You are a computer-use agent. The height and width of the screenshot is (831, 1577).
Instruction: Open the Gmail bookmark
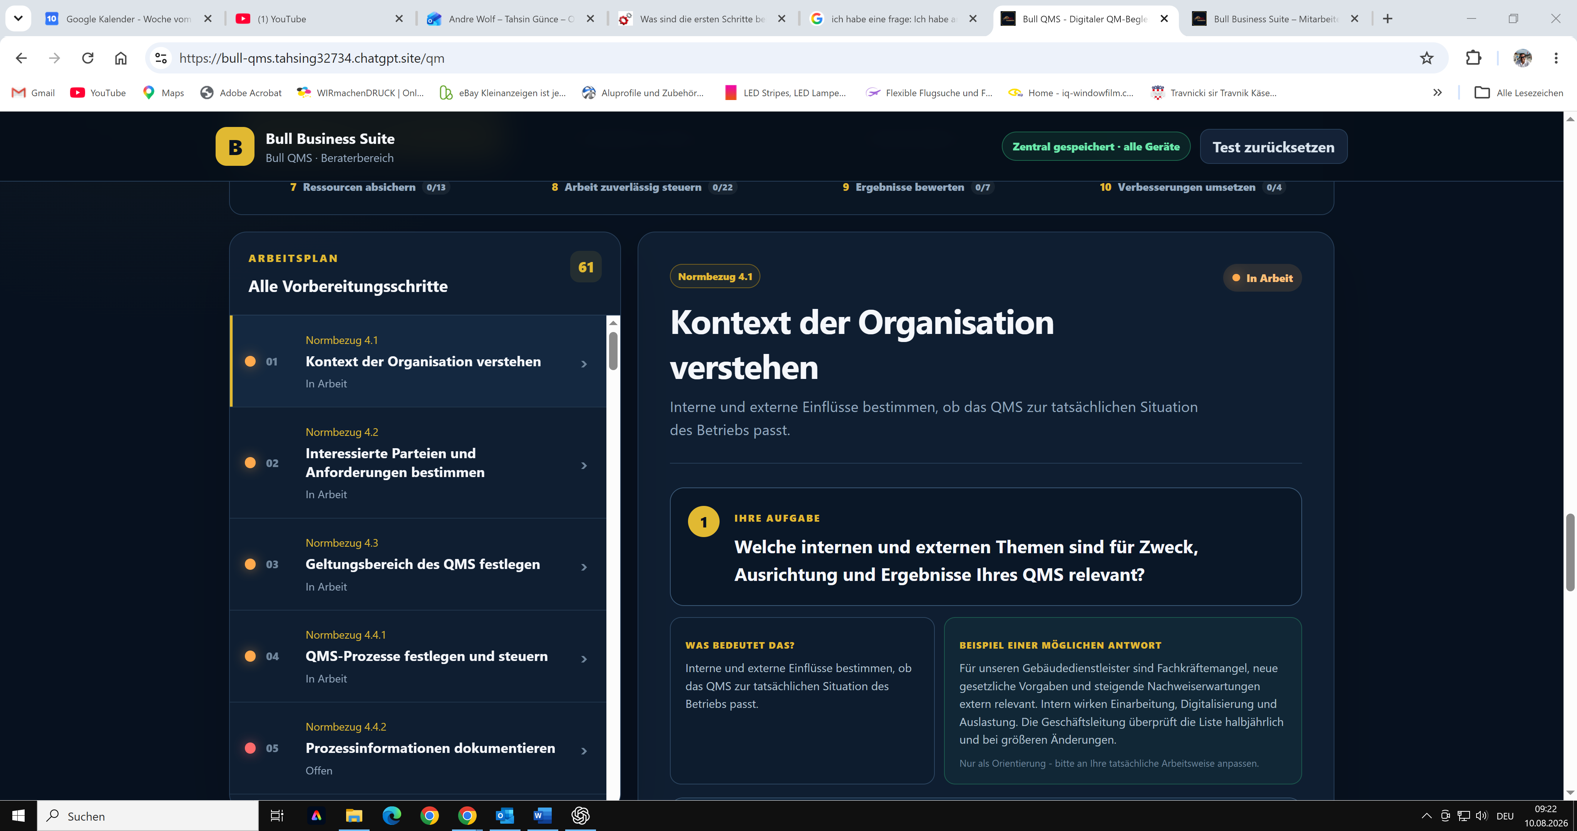pos(33,92)
